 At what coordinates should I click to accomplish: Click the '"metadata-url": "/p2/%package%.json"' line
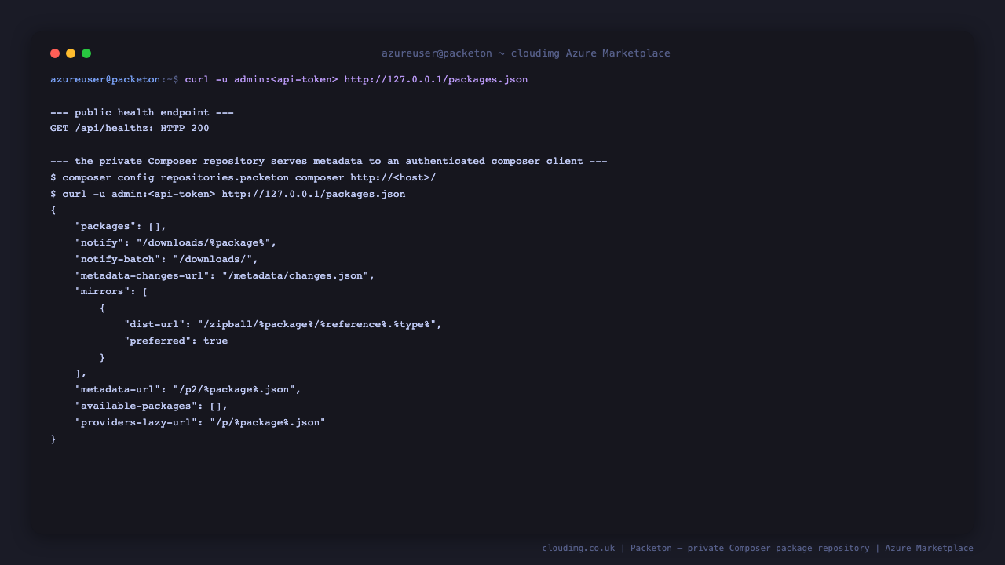pyautogui.click(x=188, y=389)
